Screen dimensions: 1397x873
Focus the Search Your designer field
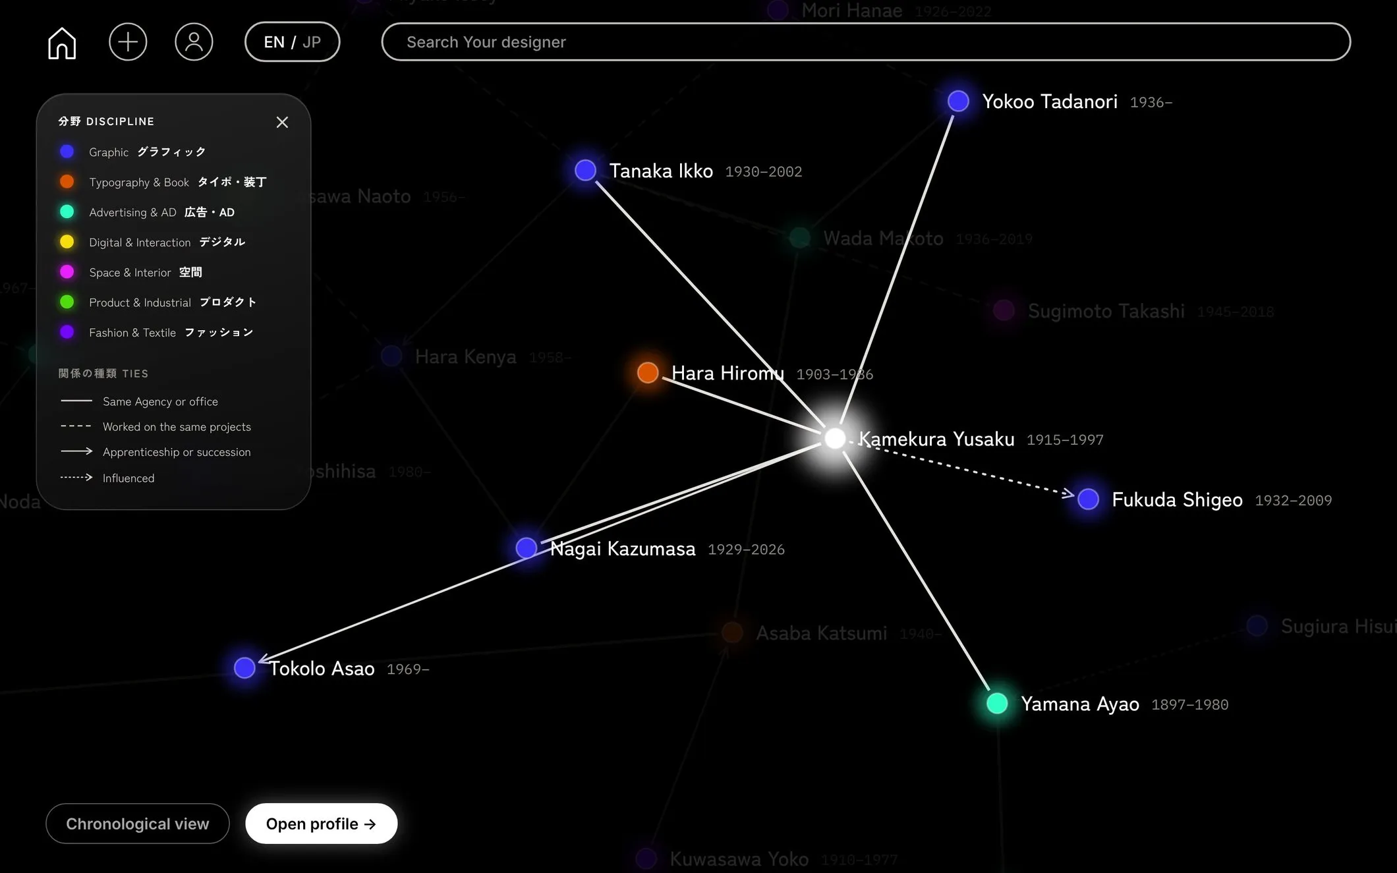(x=866, y=42)
